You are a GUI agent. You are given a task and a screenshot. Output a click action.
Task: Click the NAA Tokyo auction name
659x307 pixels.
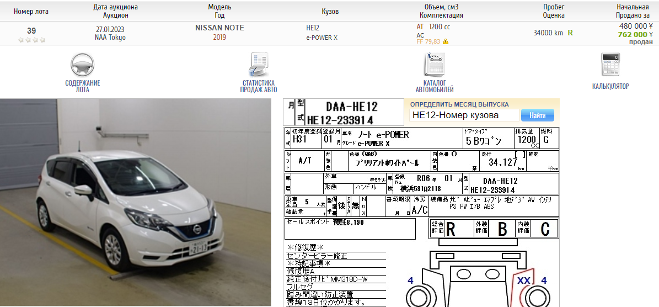pos(110,38)
